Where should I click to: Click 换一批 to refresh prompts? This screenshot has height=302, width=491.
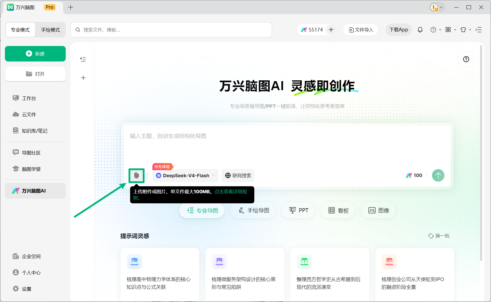point(439,236)
